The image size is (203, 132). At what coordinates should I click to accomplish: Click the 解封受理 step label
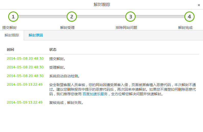67,28
